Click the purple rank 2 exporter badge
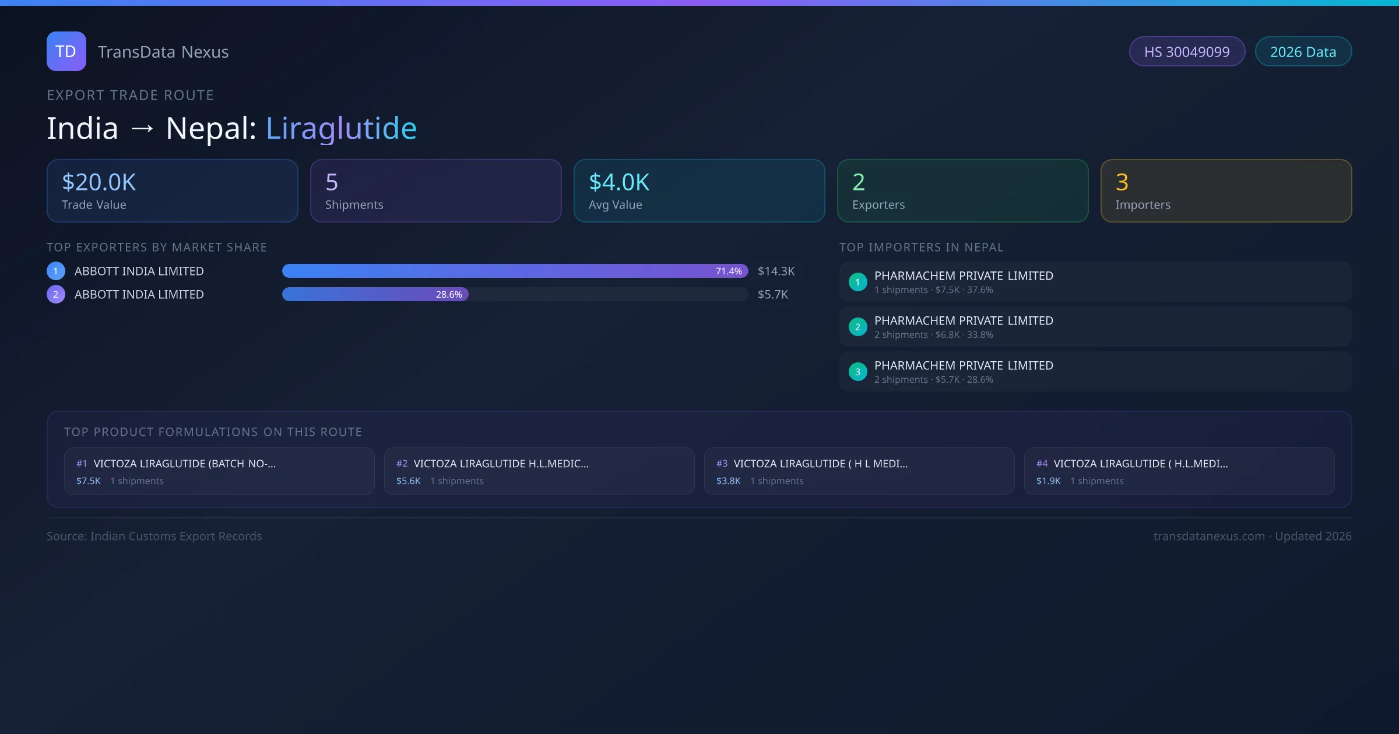 click(56, 294)
